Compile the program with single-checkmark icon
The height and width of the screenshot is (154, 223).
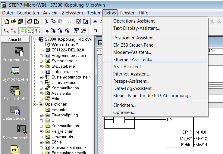[x=79, y=22]
